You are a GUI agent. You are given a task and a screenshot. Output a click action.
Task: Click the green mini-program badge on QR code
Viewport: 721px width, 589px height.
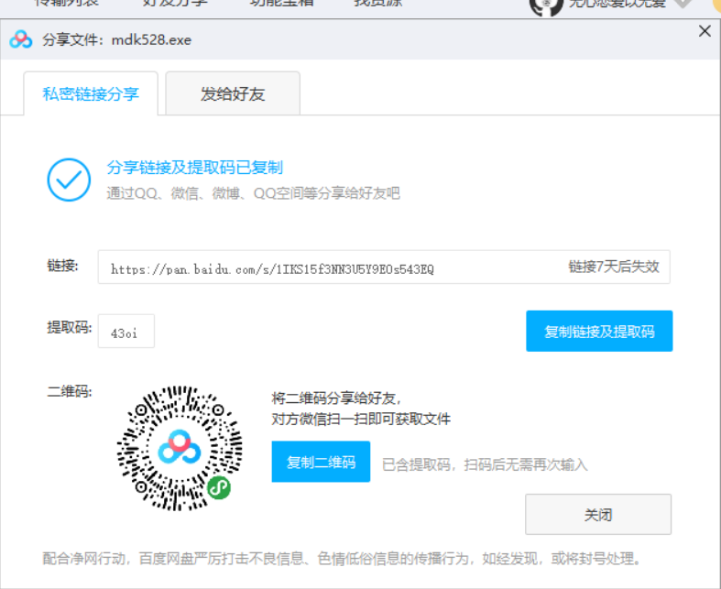tap(219, 488)
